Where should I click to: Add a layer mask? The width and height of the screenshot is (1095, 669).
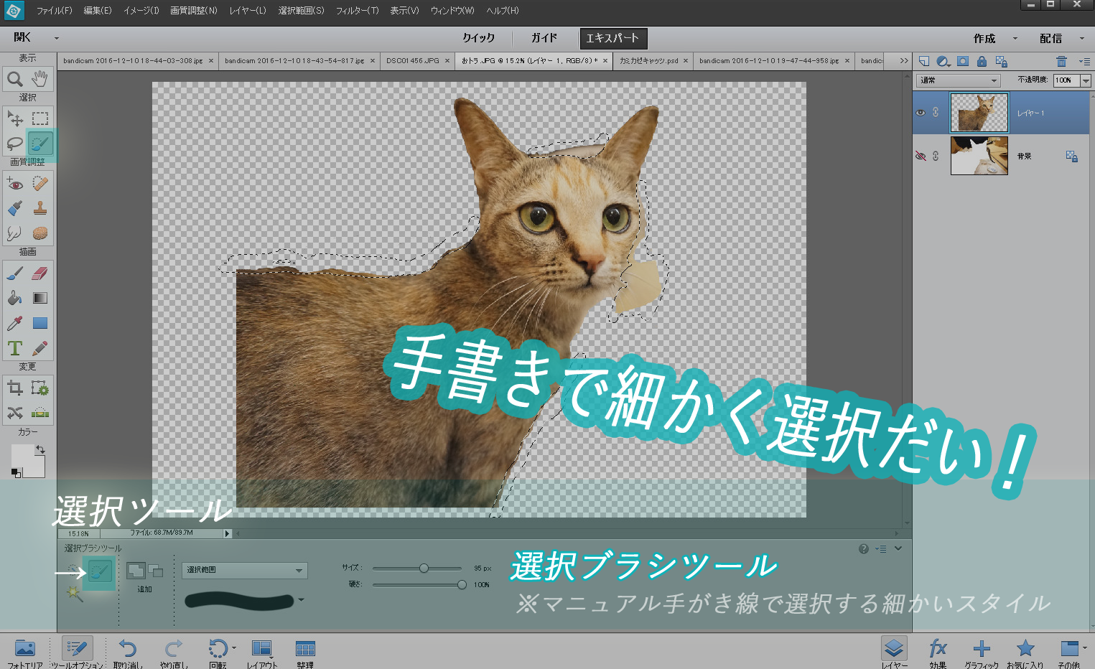coord(963,61)
